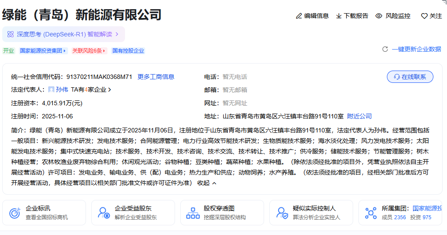Viewport: 447px width, 235px height.
Task: Click 挖掘深层股权结构 subtitle
Action: coord(225,217)
